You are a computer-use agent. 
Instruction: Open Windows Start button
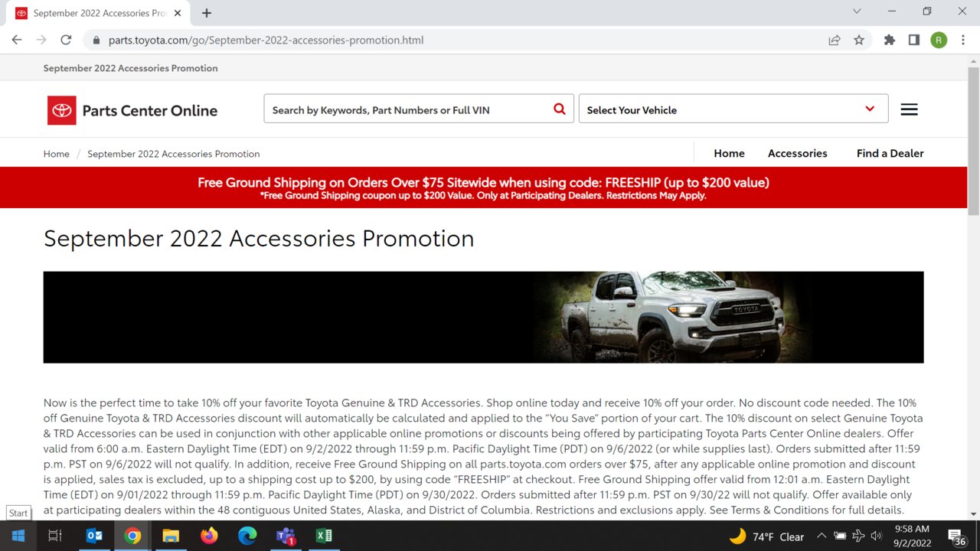tap(18, 536)
